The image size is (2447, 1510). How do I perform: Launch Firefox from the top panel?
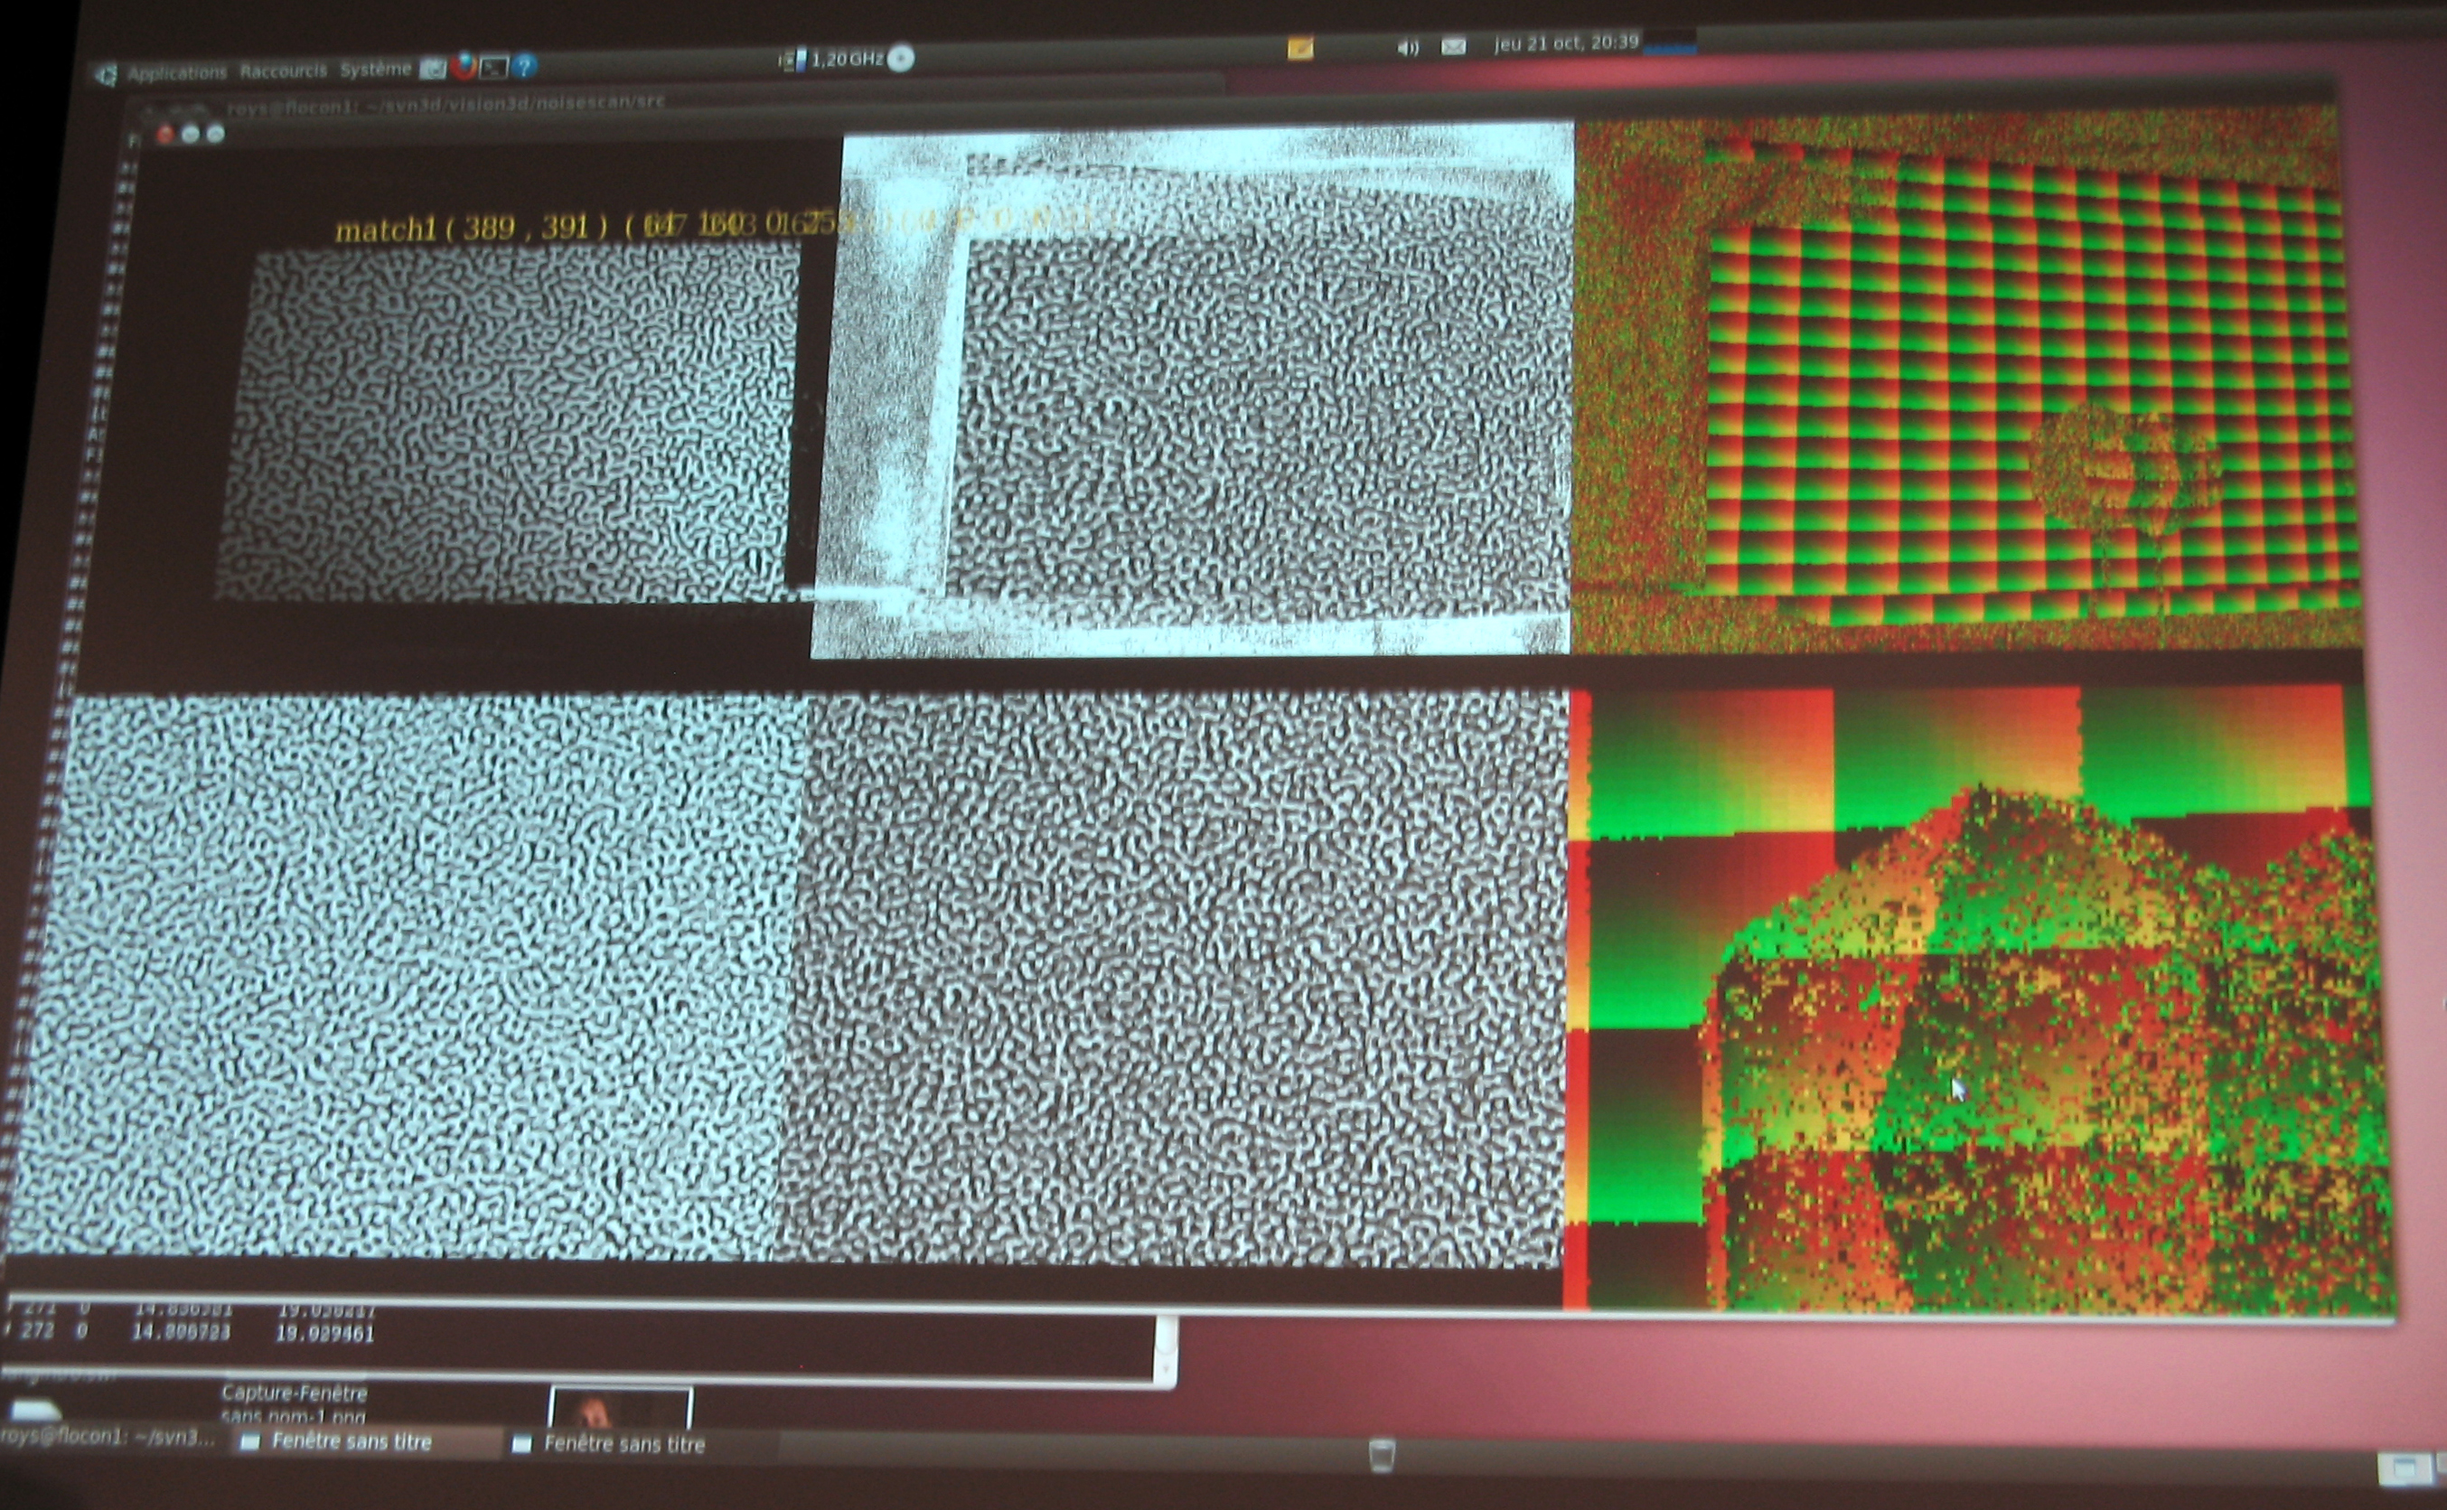click(464, 66)
